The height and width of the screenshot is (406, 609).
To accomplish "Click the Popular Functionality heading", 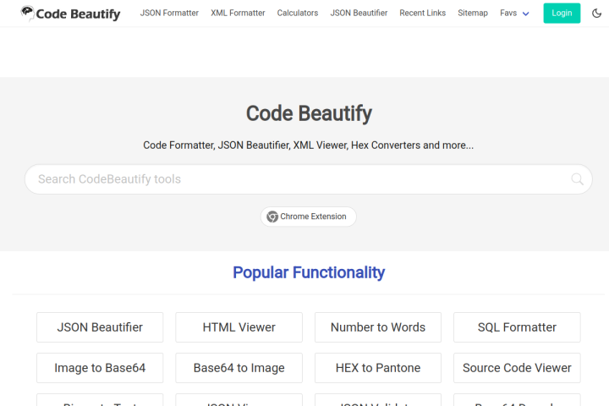I will pyautogui.click(x=309, y=272).
